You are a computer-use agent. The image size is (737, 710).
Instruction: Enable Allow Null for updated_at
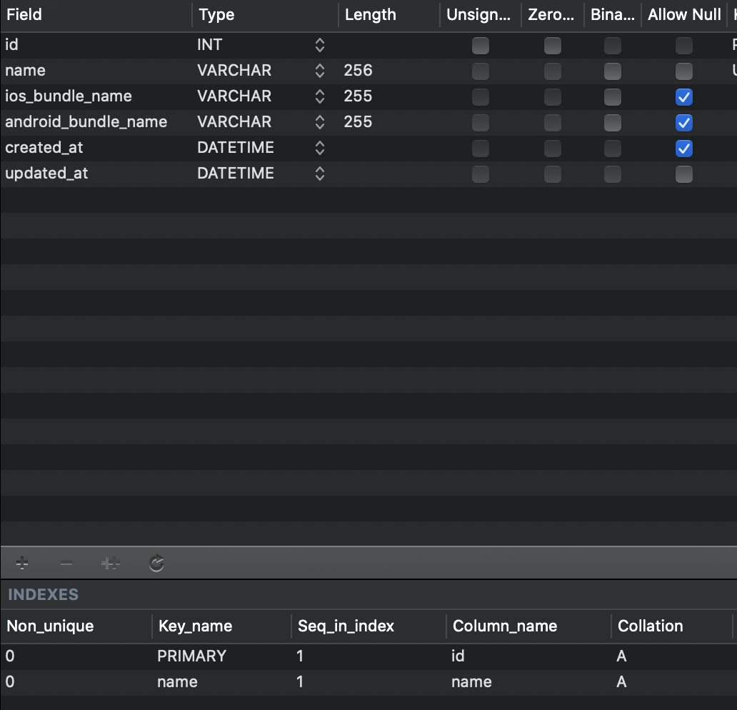click(x=684, y=174)
